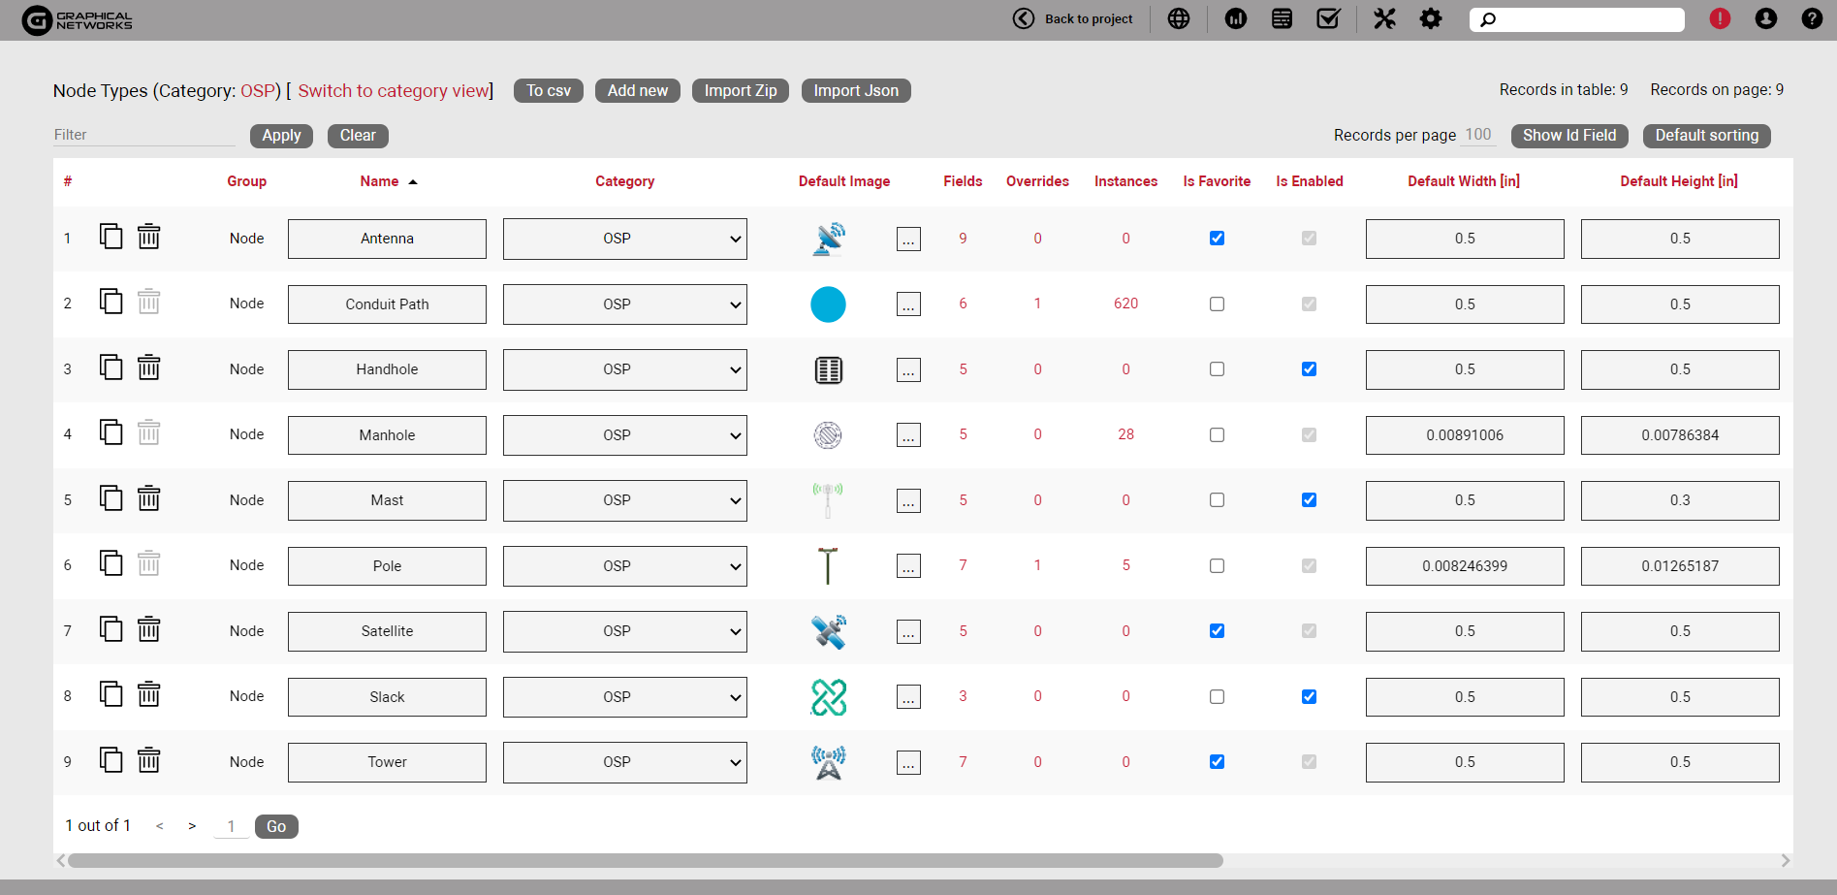Click the horizontal scrollbar at table bottom
The height and width of the screenshot is (895, 1837).
coord(645,860)
